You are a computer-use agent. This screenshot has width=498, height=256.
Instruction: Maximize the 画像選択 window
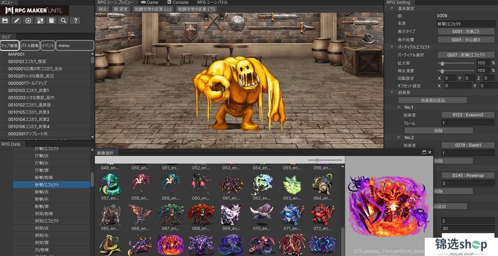point(424,152)
